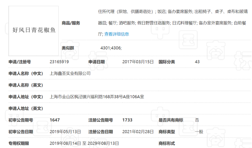This screenshot has height=148, width=252.
Task: Click the 注册公告日期 label
Action: coord(101,132)
